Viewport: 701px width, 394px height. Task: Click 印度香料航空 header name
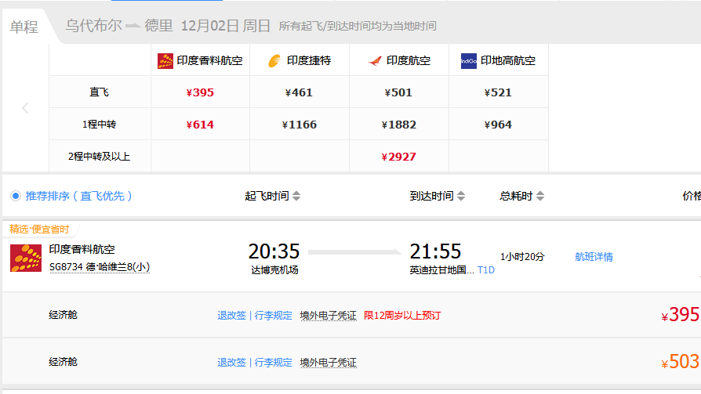pyautogui.click(x=209, y=61)
